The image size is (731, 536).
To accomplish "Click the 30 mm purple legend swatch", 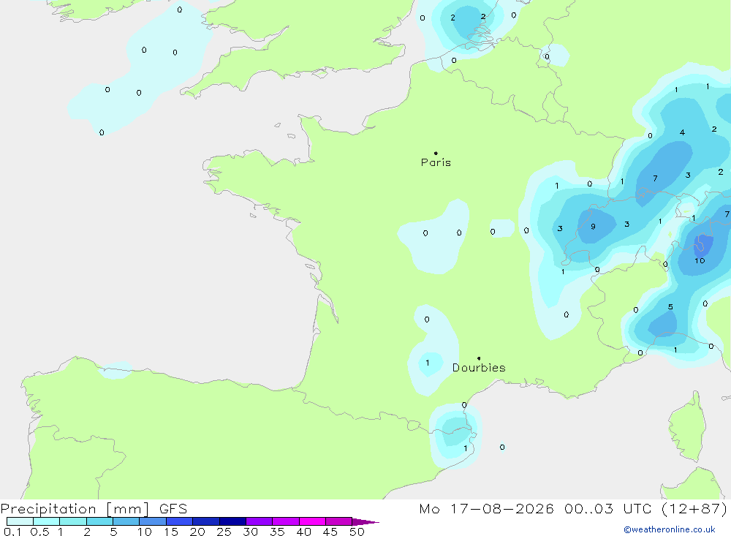I will coord(260,521).
